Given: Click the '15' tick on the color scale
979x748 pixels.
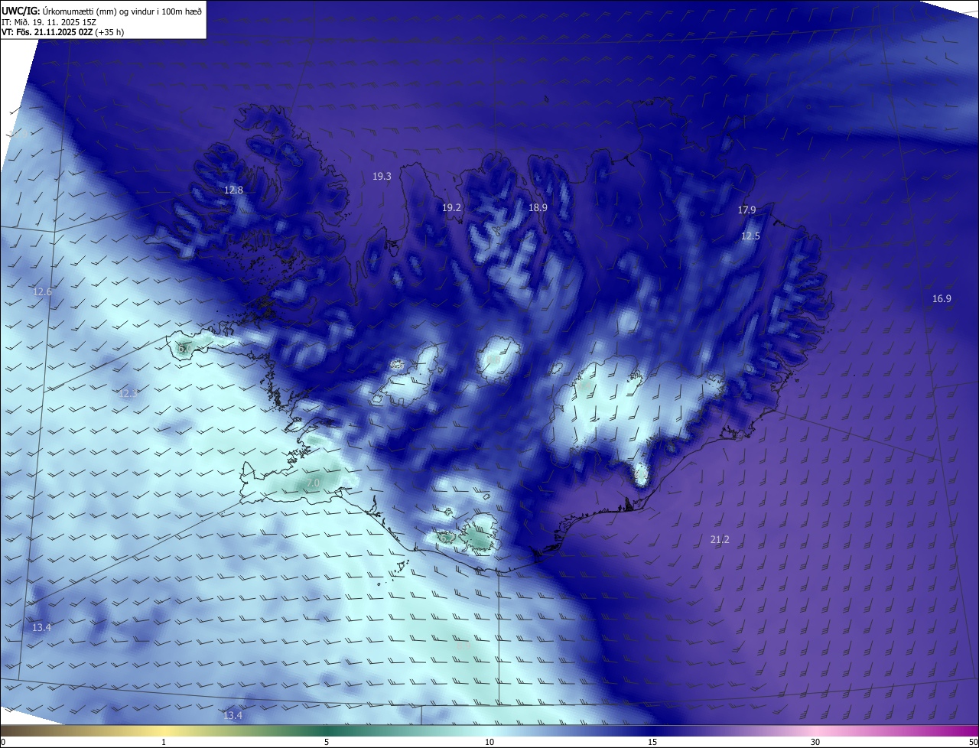Looking at the screenshot, I should tap(652, 742).
